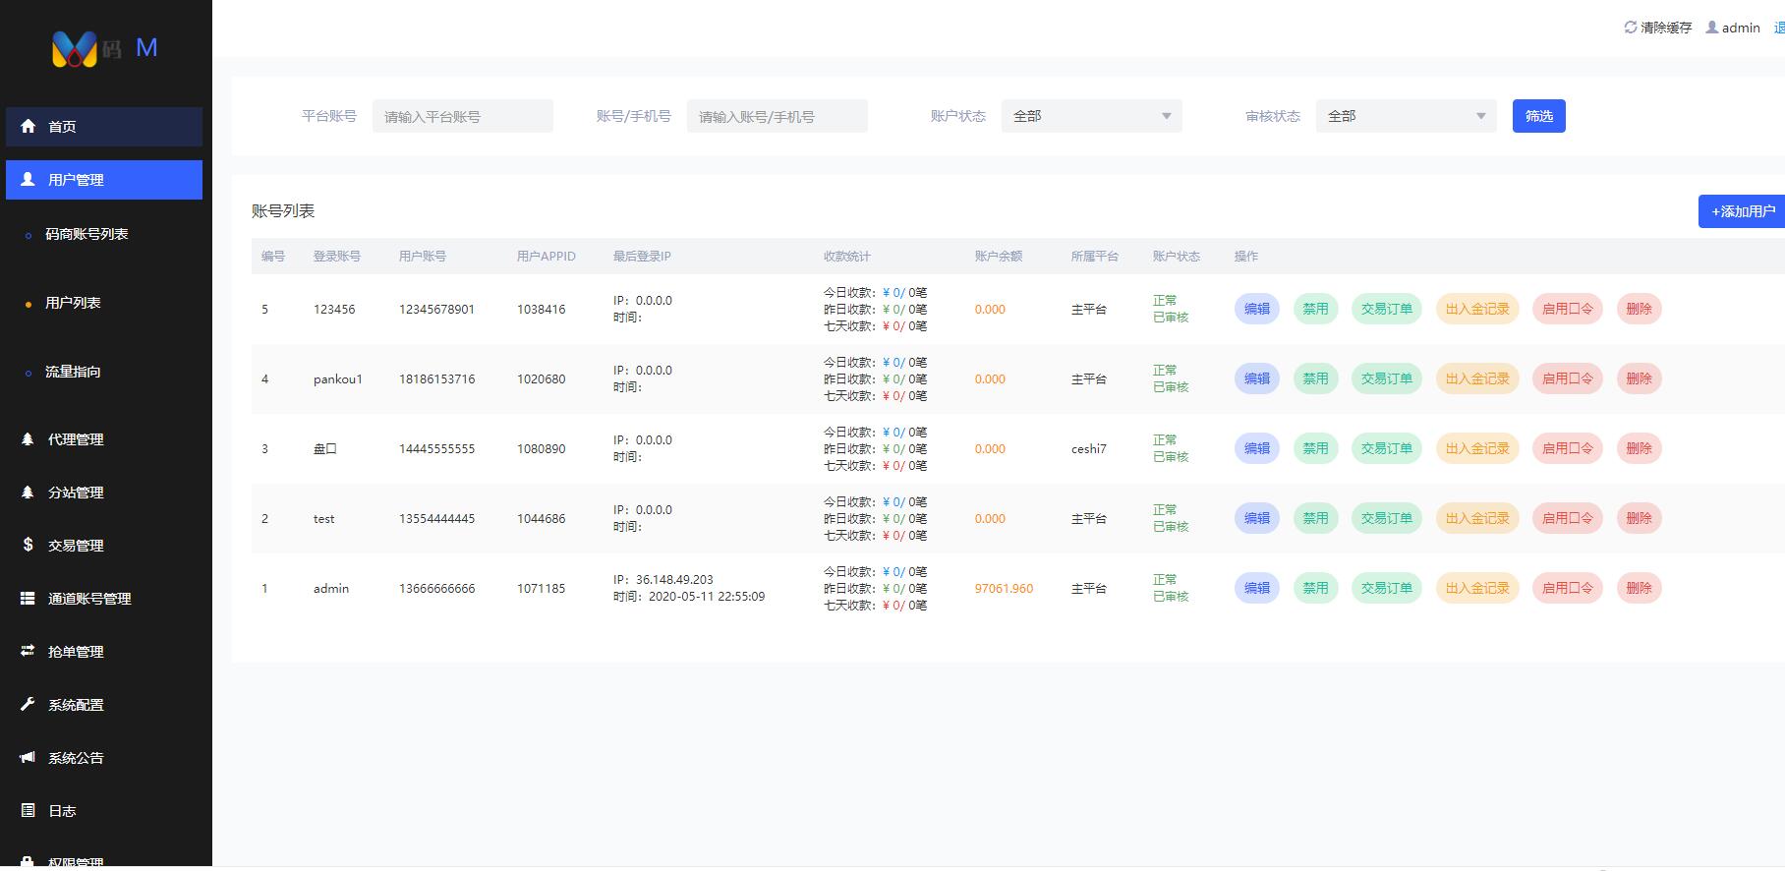Click the document icon for 日志

pyautogui.click(x=29, y=810)
